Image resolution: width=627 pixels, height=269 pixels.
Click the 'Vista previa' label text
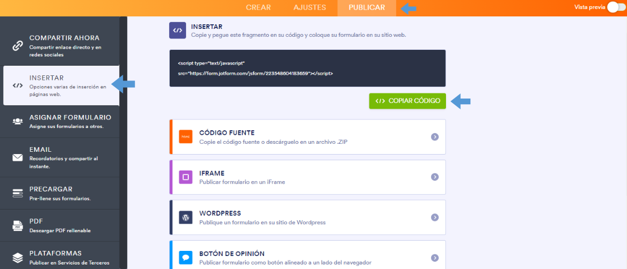click(x=590, y=7)
